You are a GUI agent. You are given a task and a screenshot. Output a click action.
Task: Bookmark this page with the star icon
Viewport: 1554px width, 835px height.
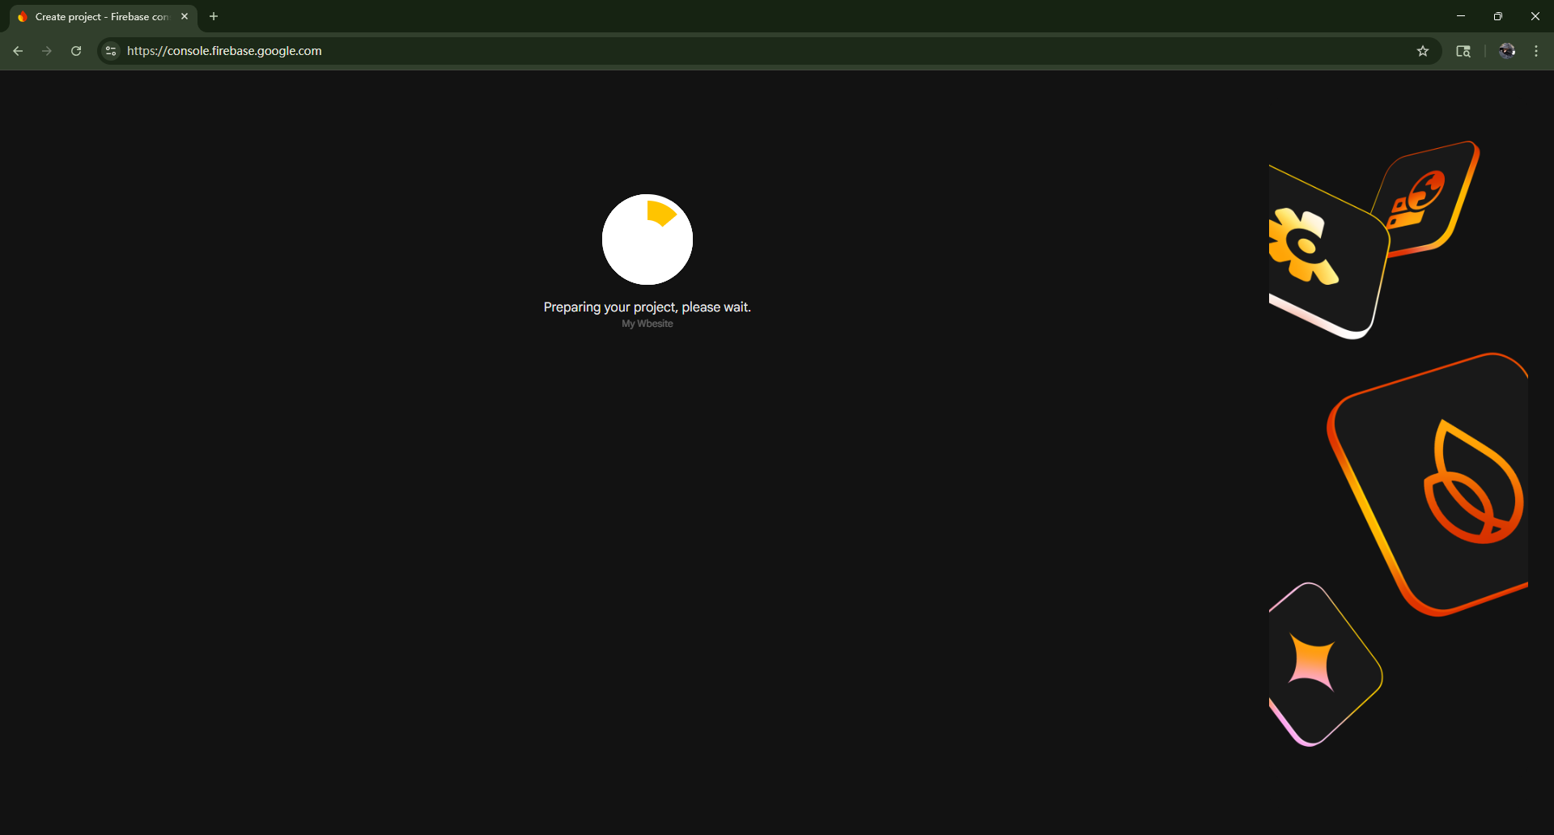(x=1423, y=51)
